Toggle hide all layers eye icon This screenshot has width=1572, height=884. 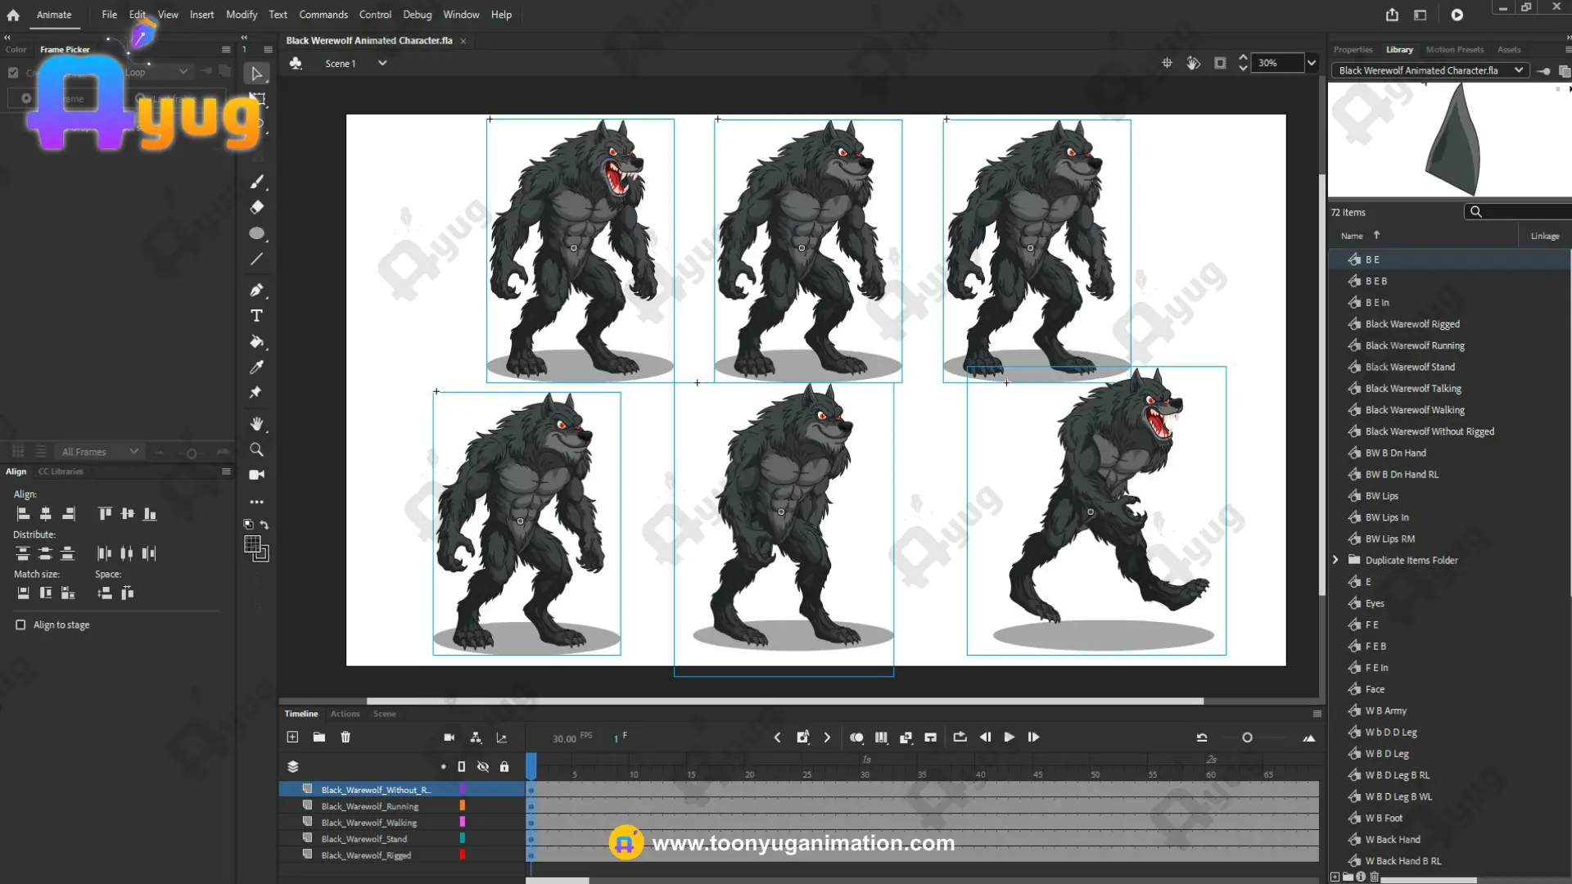pos(483,767)
